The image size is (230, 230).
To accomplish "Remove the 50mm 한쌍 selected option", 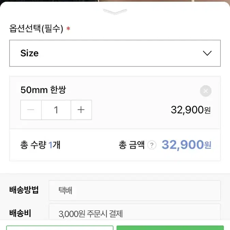I will pyautogui.click(x=206, y=91).
